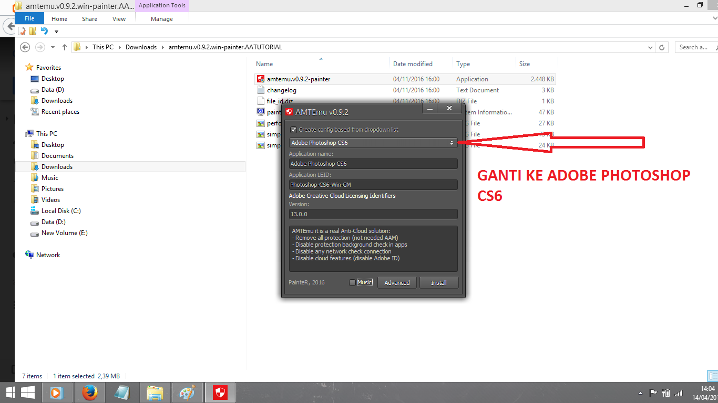Select Favorites in the navigation pane

coord(48,68)
